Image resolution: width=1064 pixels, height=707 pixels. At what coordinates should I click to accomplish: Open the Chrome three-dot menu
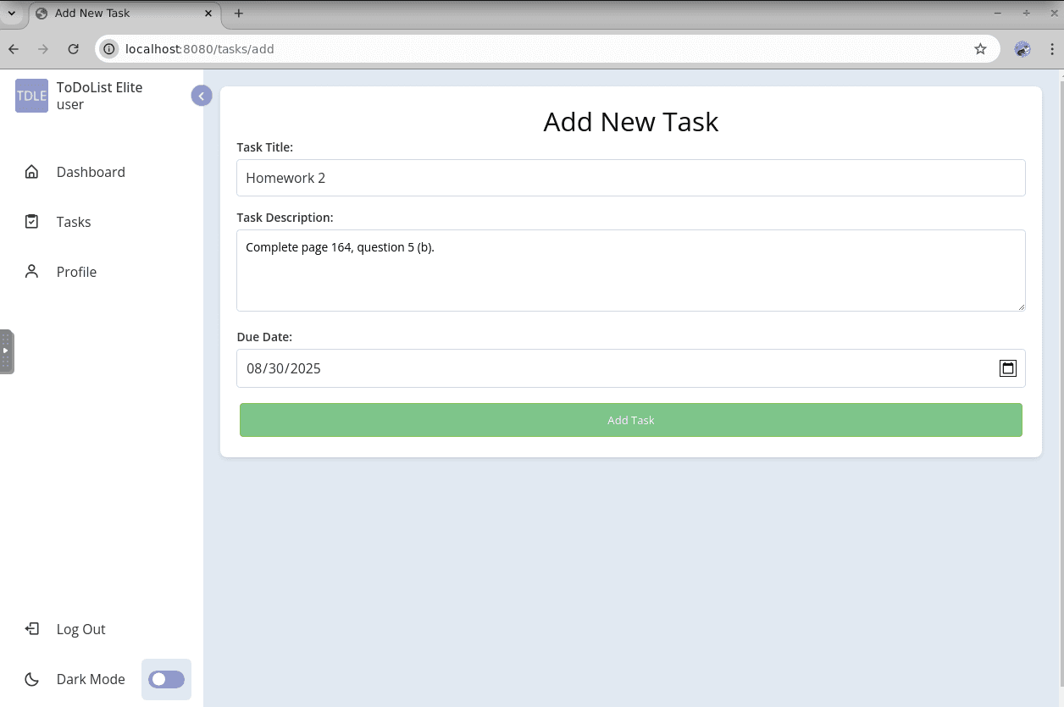(x=1050, y=49)
